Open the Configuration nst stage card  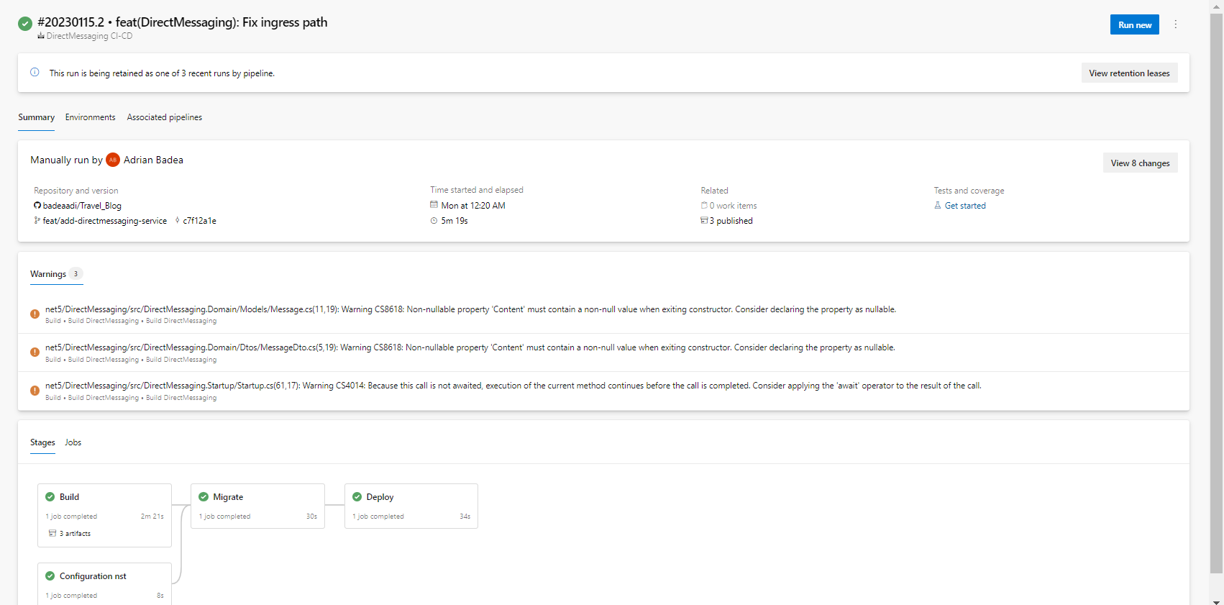(104, 583)
